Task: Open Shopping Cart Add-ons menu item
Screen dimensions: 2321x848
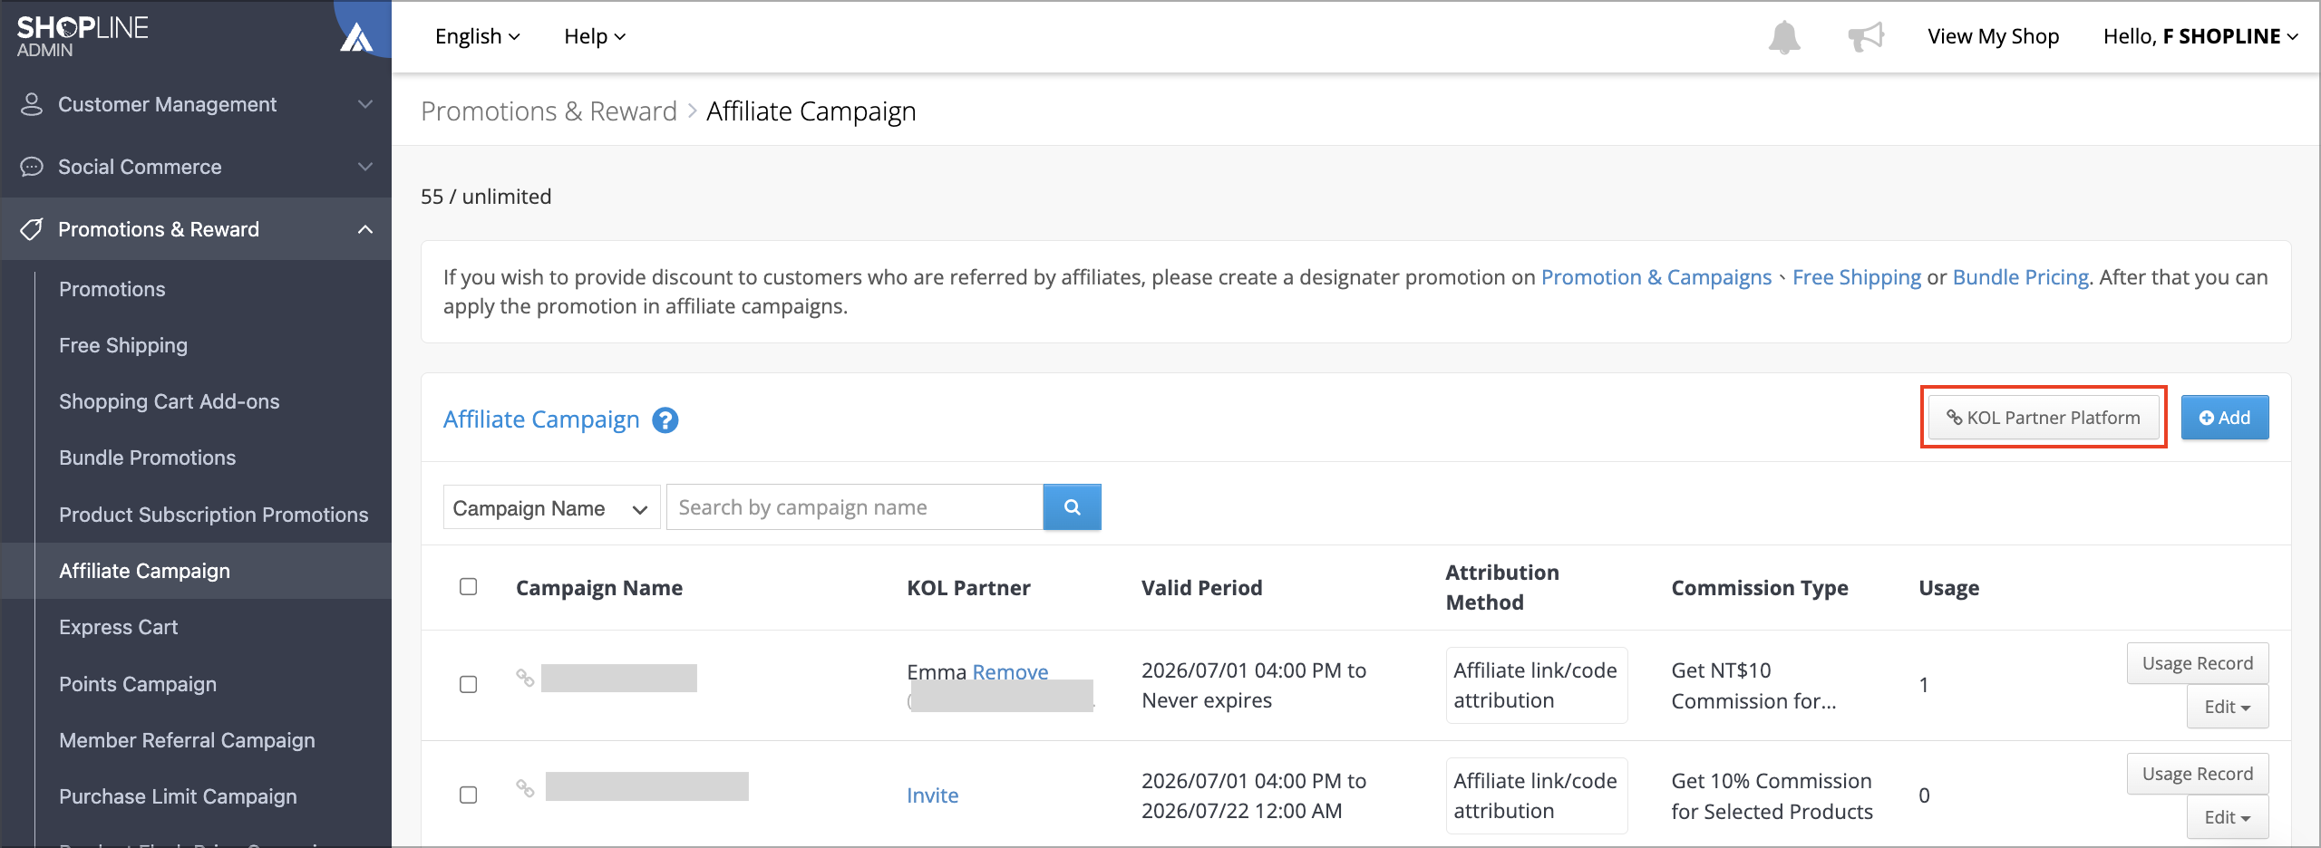Action: click(x=170, y=401)
